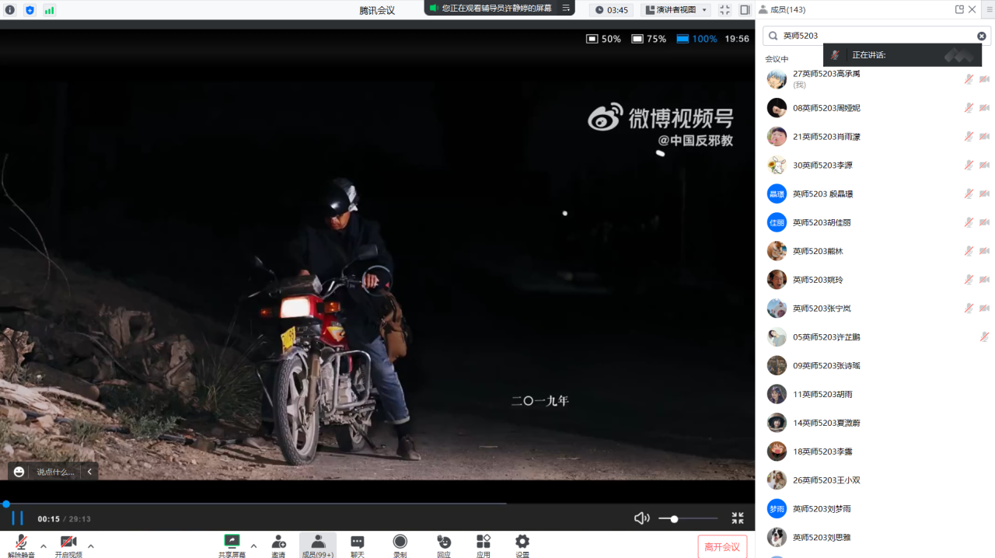Open Reactions (回应) in the toolbar
The image size is (995, 558).
[444, 542]
